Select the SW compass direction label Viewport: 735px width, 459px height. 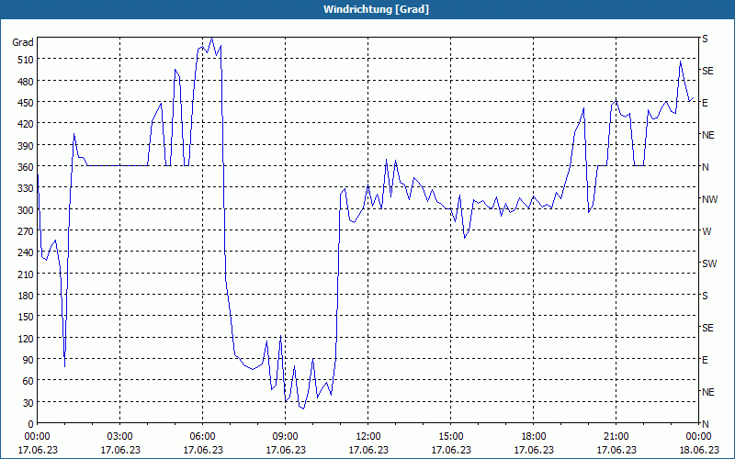[709, 263]
